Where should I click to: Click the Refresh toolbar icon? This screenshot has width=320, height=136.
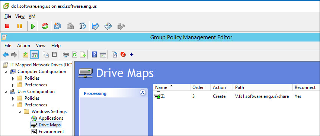click(x=75, y=54)
